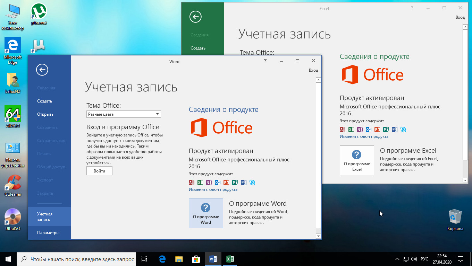
Task: Click the Skype icon in Word product list
Action: 252,183
